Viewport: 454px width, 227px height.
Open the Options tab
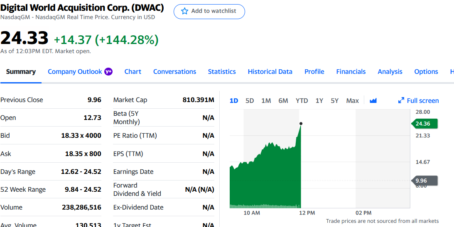pyautogui.click(x=426, y=71)
